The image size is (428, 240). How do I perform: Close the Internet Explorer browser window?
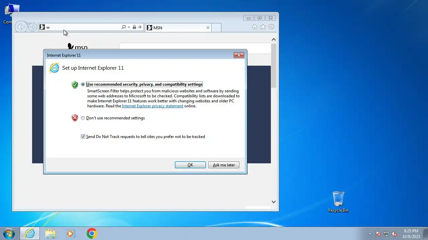pos(271,18)
